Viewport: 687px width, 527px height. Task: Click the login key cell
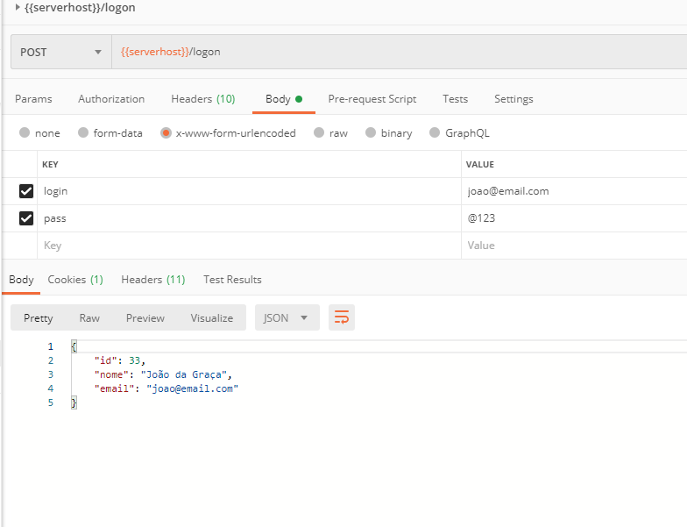(249, 191)
